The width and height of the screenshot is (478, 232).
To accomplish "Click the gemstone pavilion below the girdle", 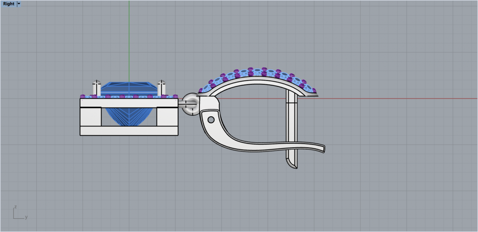I will click(x=128, y=115).
